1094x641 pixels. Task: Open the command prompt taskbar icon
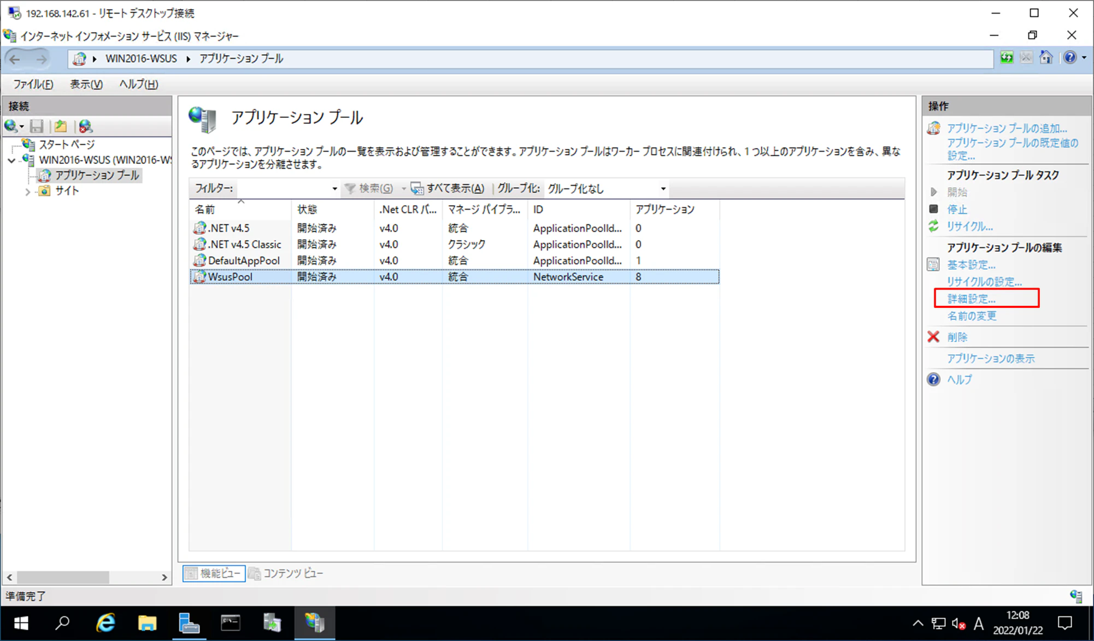[x=231, y=623]
